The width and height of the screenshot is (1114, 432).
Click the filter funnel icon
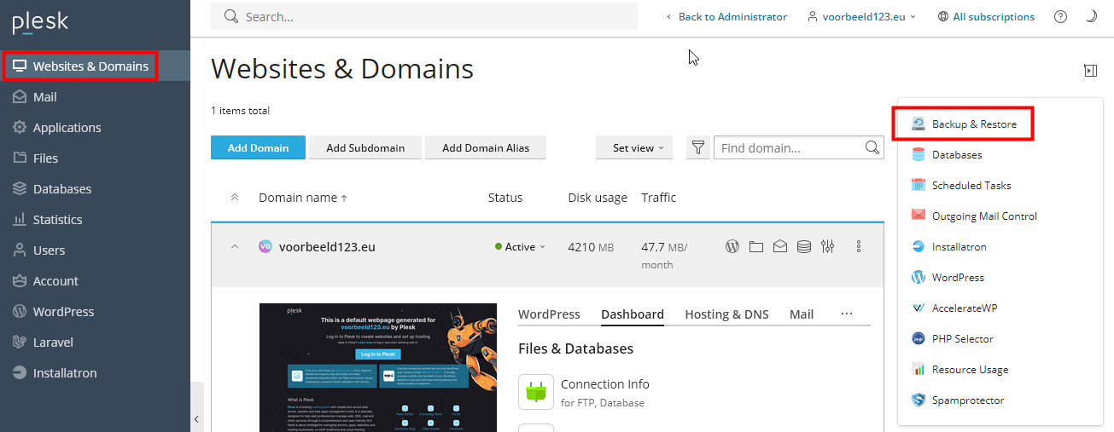[x=698, y=147]
